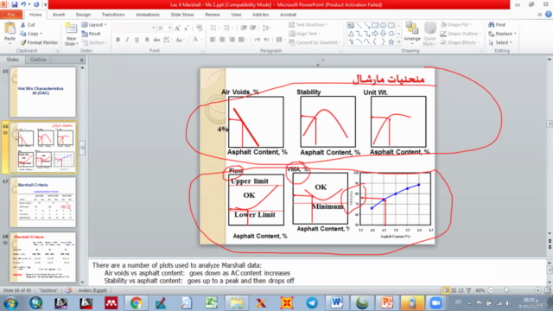Click the Replace button

point(503,34)
